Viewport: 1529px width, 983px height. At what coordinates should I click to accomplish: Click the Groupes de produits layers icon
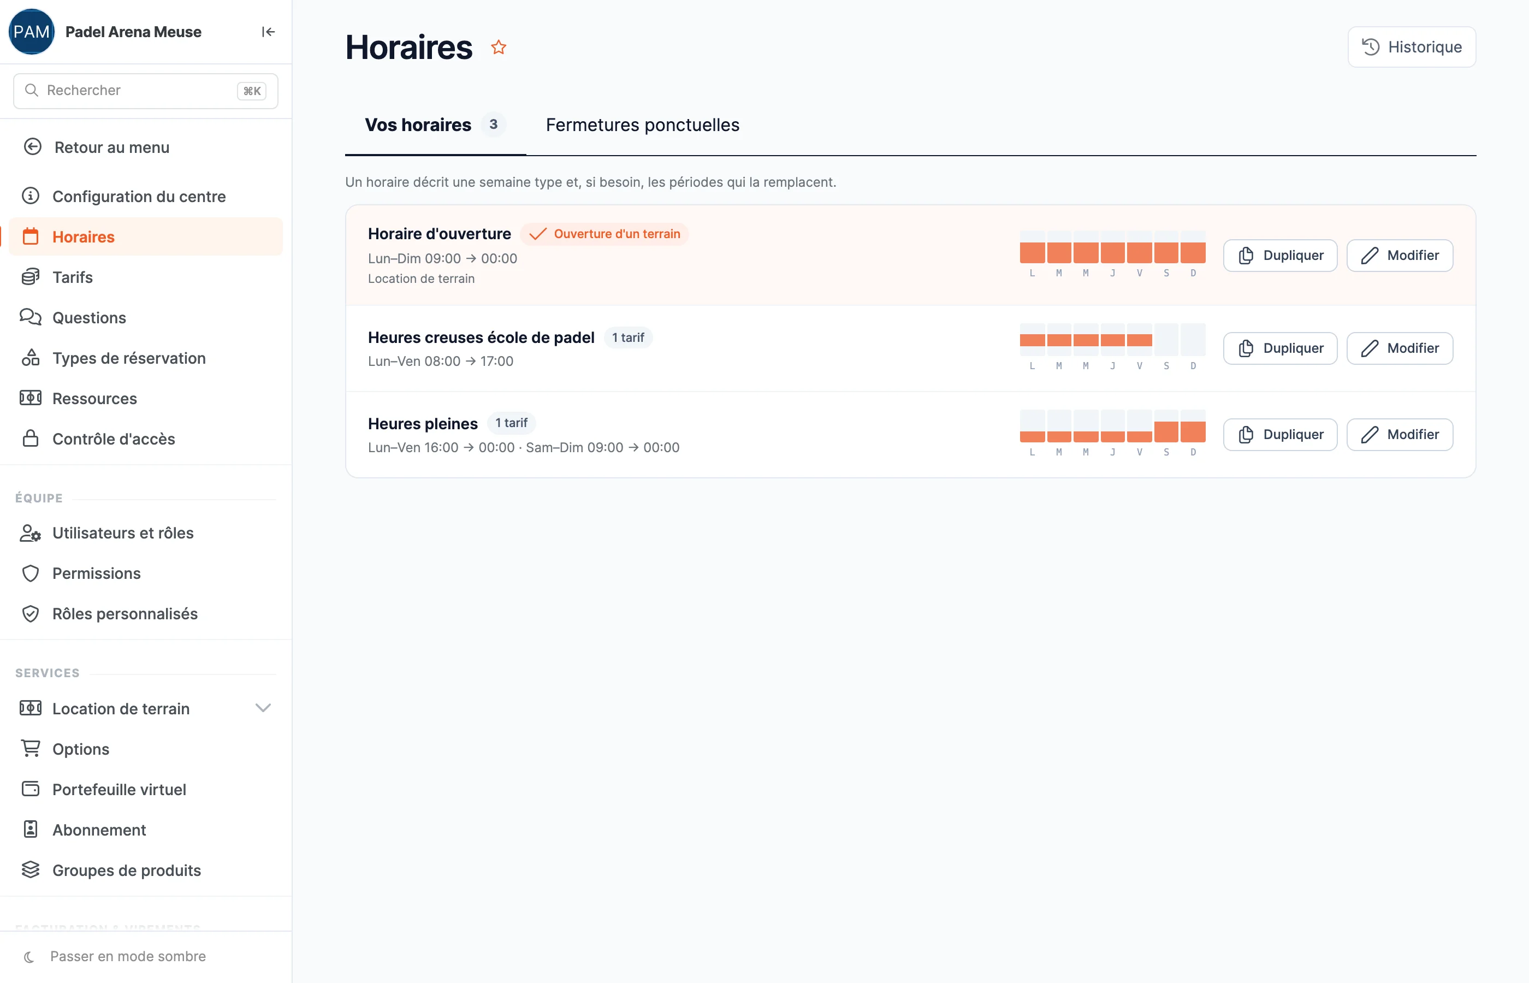(x=31, y=869)
